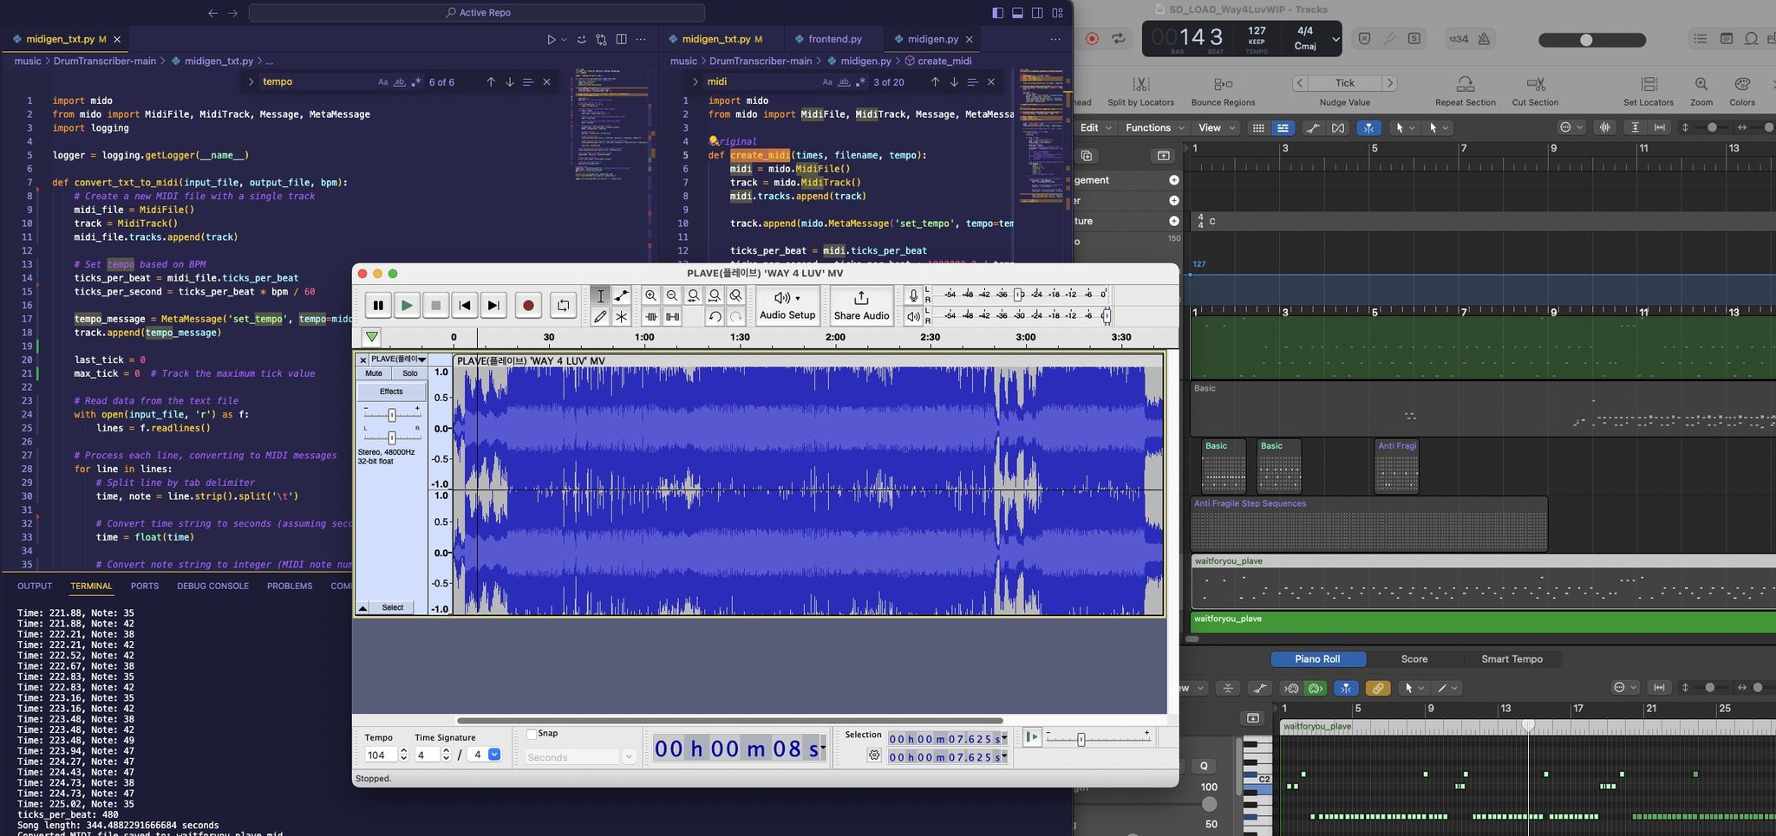Open the Audio Setup dropdown
Screen dimensions: 1776x836
(787, 305)
